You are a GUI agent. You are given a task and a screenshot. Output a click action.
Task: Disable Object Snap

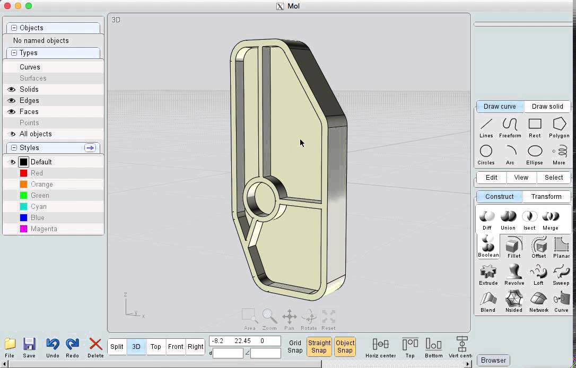tap(345, 347)
